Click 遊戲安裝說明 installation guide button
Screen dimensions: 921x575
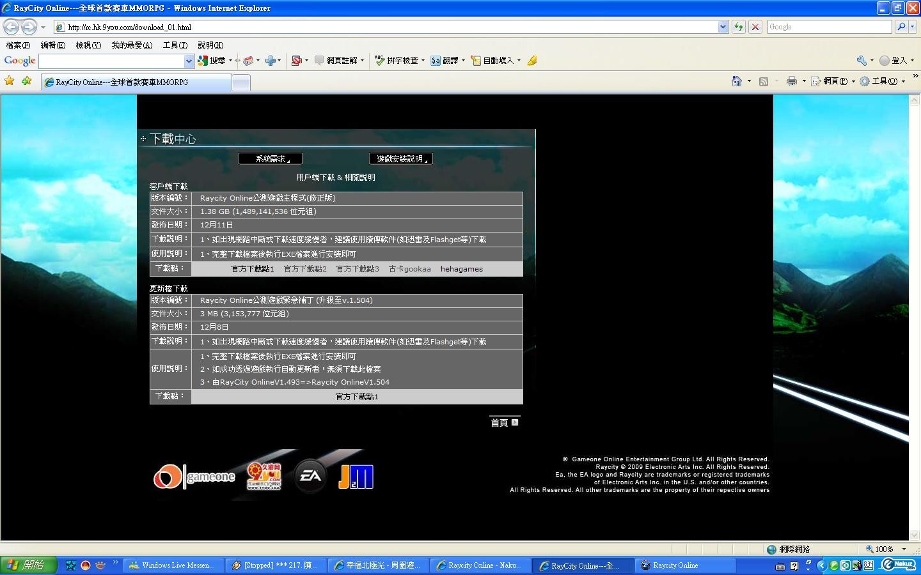coord(401,158)
